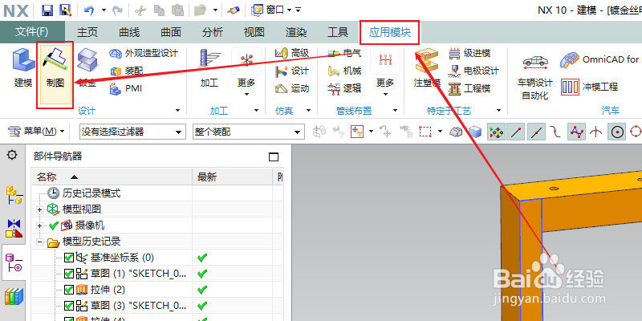Select the 应用模块 ribbon tab
Image resolution: width=642 pixels, height=321 pixels.
[x=390, y=32]
